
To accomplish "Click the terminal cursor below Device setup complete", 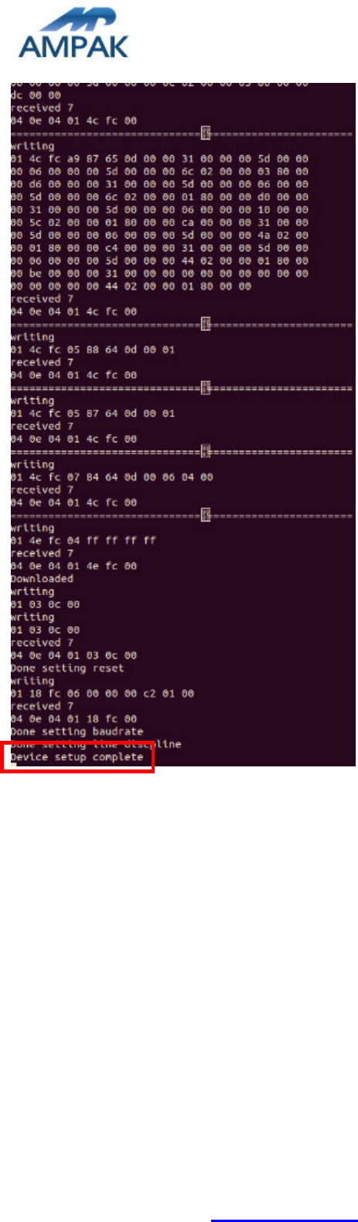I will pos(14,765).
